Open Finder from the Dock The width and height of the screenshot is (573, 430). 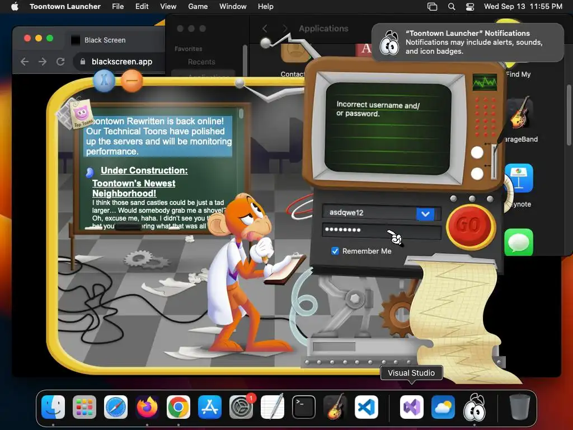tap(53, 407)
